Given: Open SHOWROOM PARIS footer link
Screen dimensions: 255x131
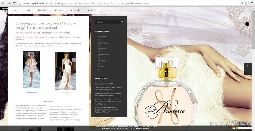Looking at the screenshot, I should pos(126,127).
